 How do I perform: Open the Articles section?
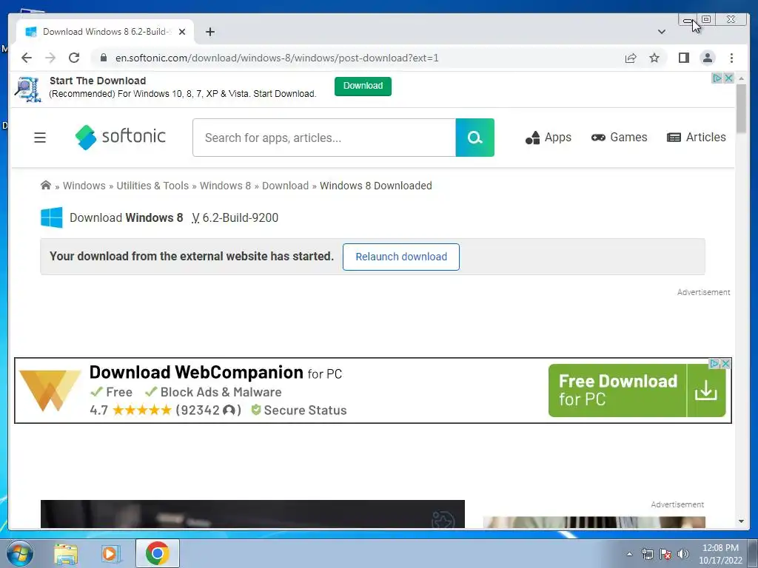pyautogui.click(x=696, y=138)
